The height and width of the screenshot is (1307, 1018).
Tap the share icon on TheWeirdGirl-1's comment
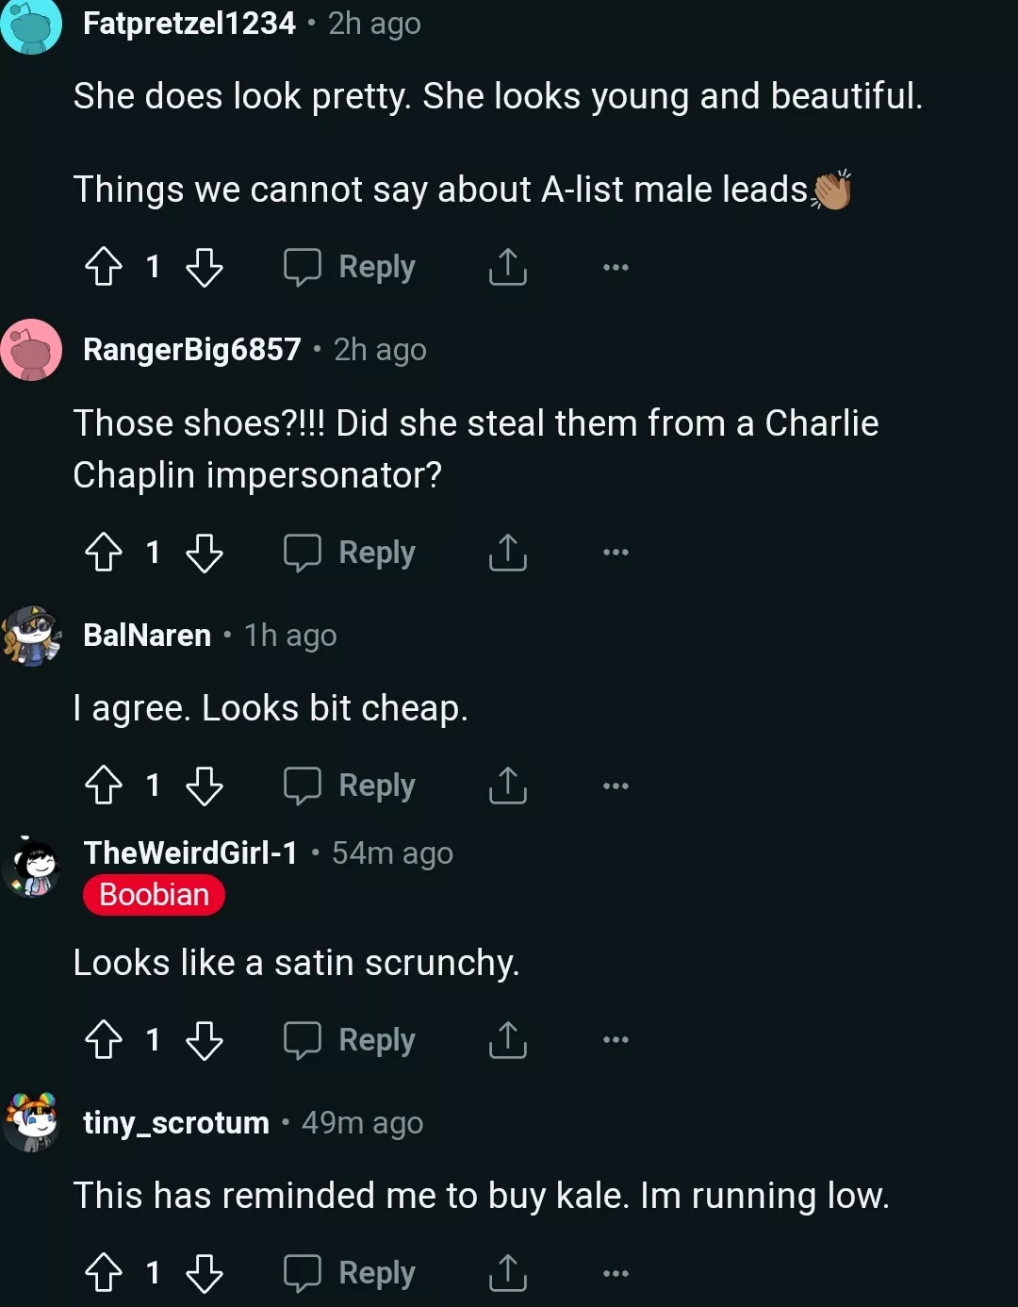click(x=507, y=1040)
